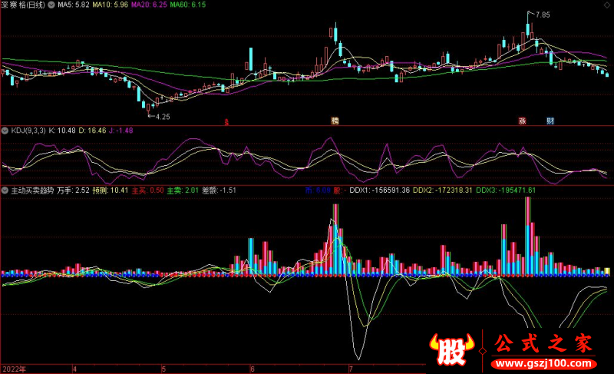Click the circle icon before 主动买卖趋势

[5, 190]
